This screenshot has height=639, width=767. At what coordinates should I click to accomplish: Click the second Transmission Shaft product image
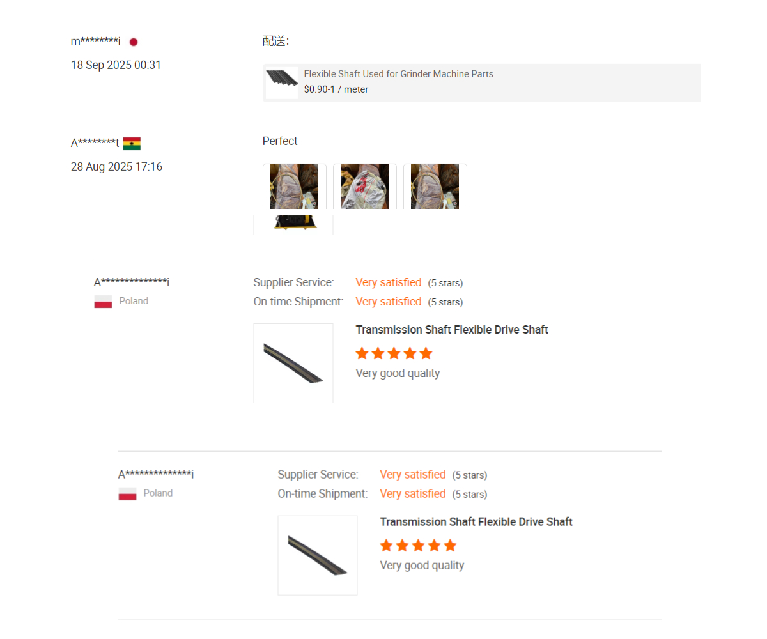click(x=318, y=555)
